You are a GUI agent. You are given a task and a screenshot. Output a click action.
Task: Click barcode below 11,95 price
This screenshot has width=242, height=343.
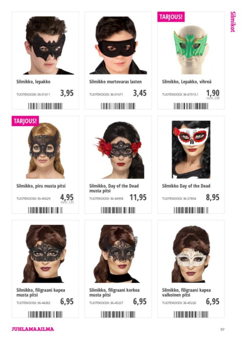coord(118,210)
